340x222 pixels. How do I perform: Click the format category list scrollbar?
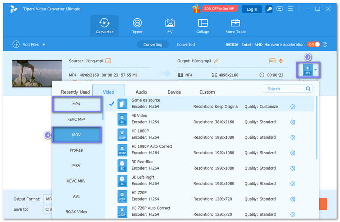(103, 108)
